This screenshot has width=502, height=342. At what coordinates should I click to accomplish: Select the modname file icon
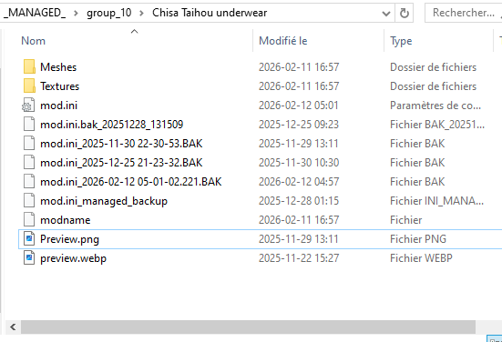29,220
